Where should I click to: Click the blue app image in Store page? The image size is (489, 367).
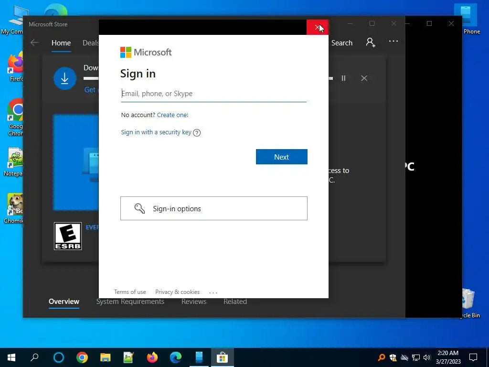76,162
